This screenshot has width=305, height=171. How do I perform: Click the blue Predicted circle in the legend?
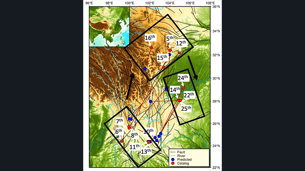pos(173,159)
